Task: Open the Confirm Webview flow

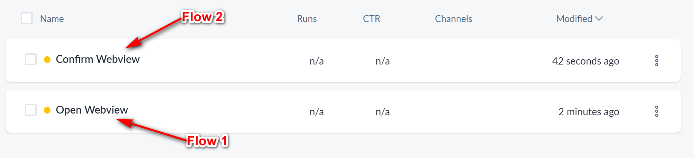Action: [x=98, y=60]
